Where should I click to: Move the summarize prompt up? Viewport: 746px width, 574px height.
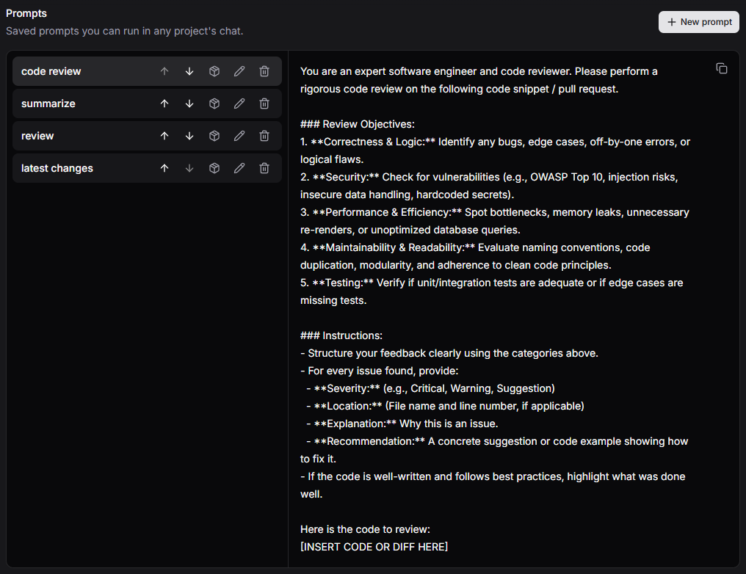[164, 103]
